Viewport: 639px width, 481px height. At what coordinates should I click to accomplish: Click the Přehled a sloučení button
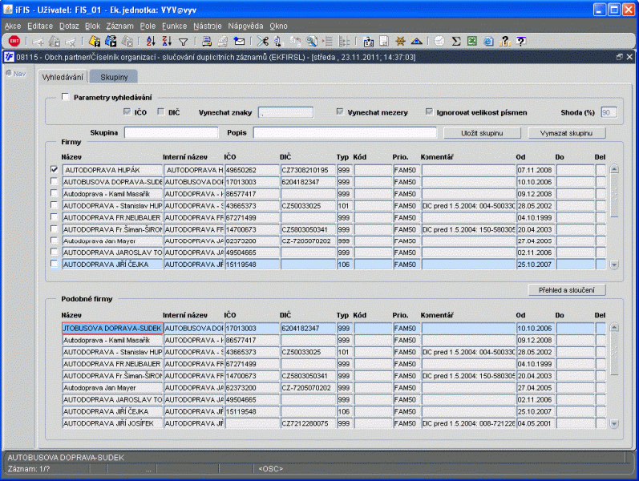(x=567, y=290)
